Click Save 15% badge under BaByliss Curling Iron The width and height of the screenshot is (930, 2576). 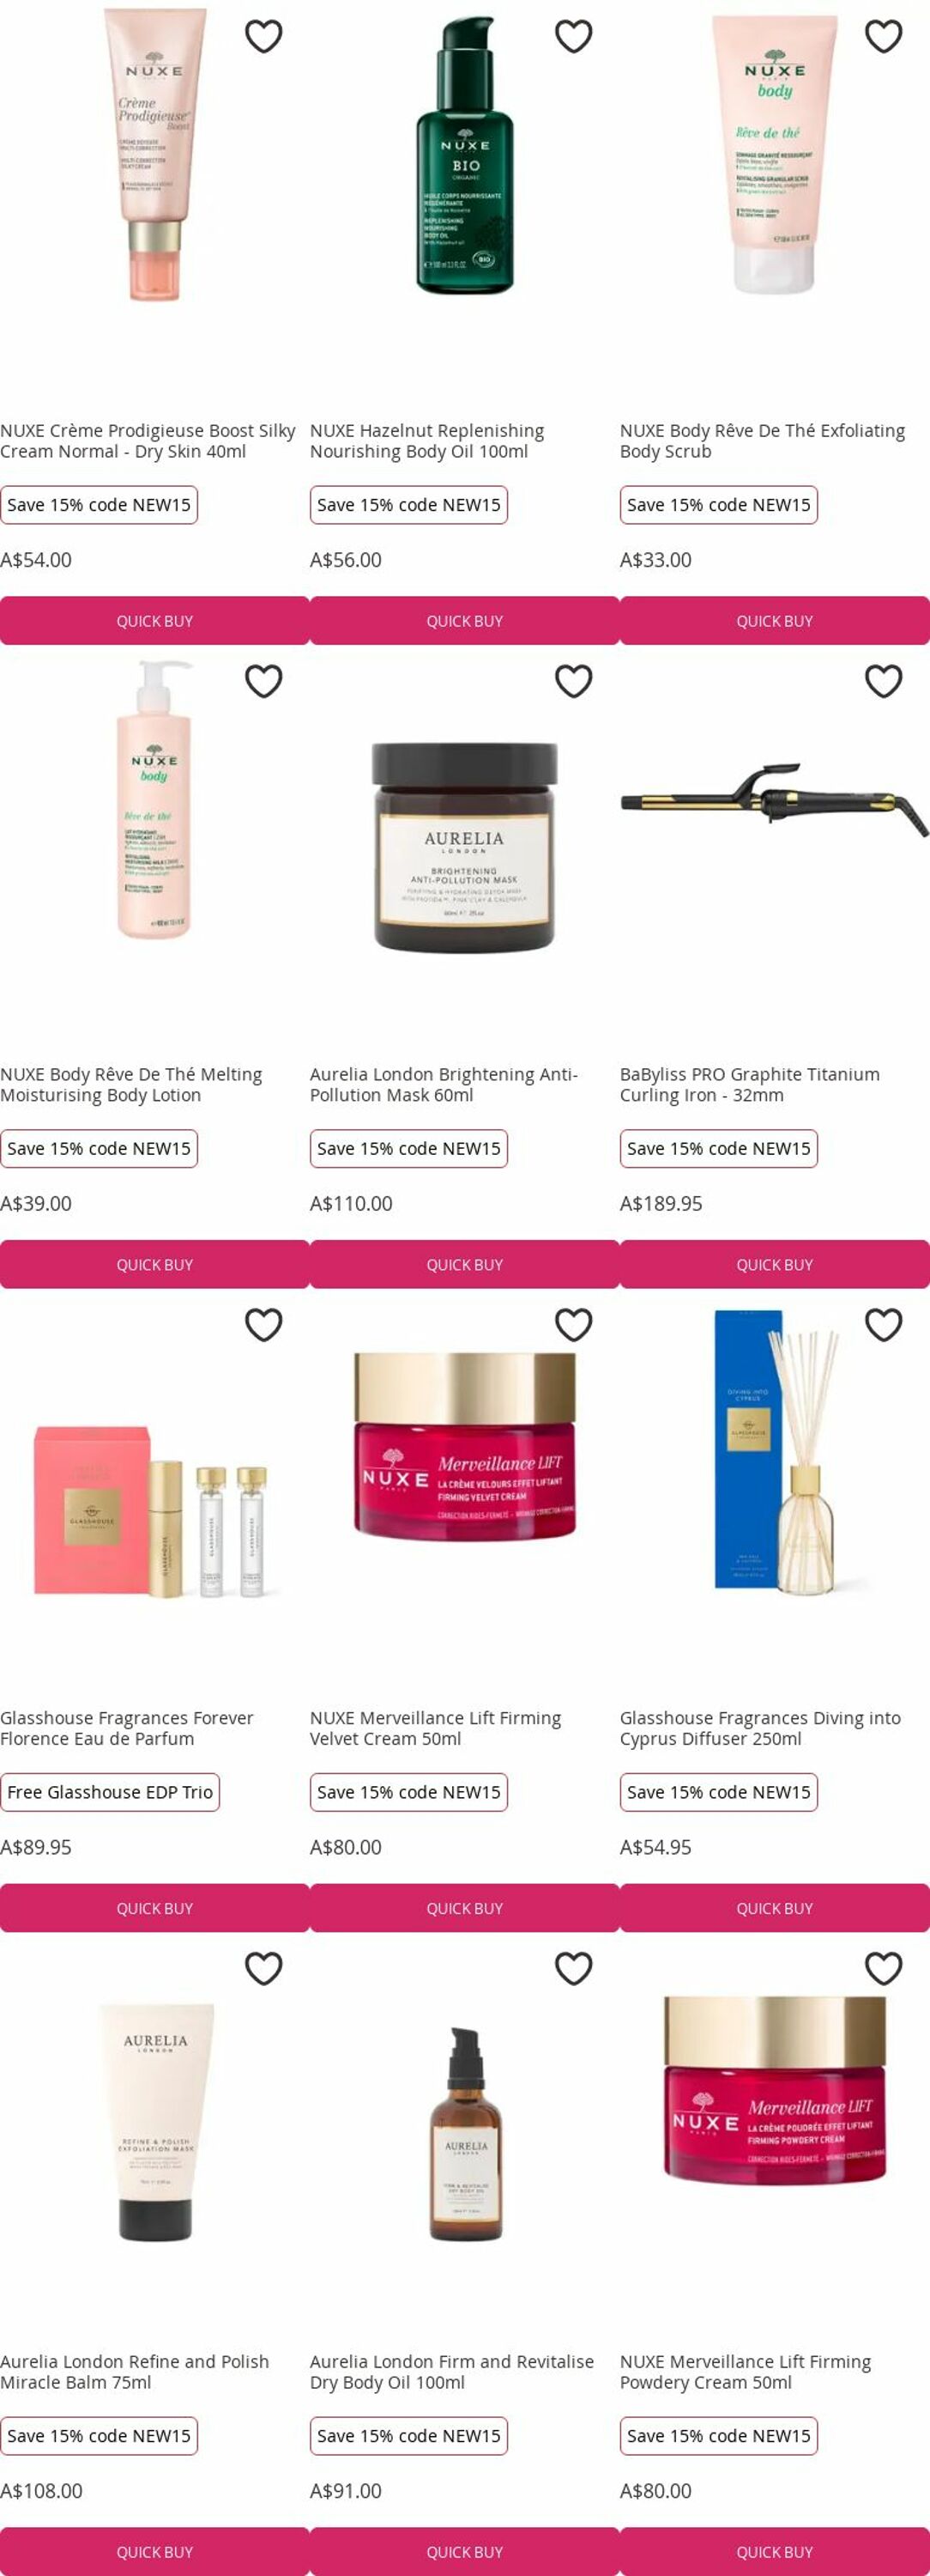(718, 1148)
